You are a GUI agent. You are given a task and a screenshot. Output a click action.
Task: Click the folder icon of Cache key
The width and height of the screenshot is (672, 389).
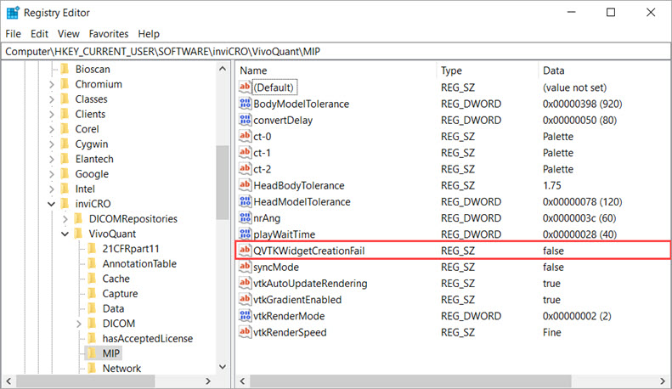(x=92, y=279)
